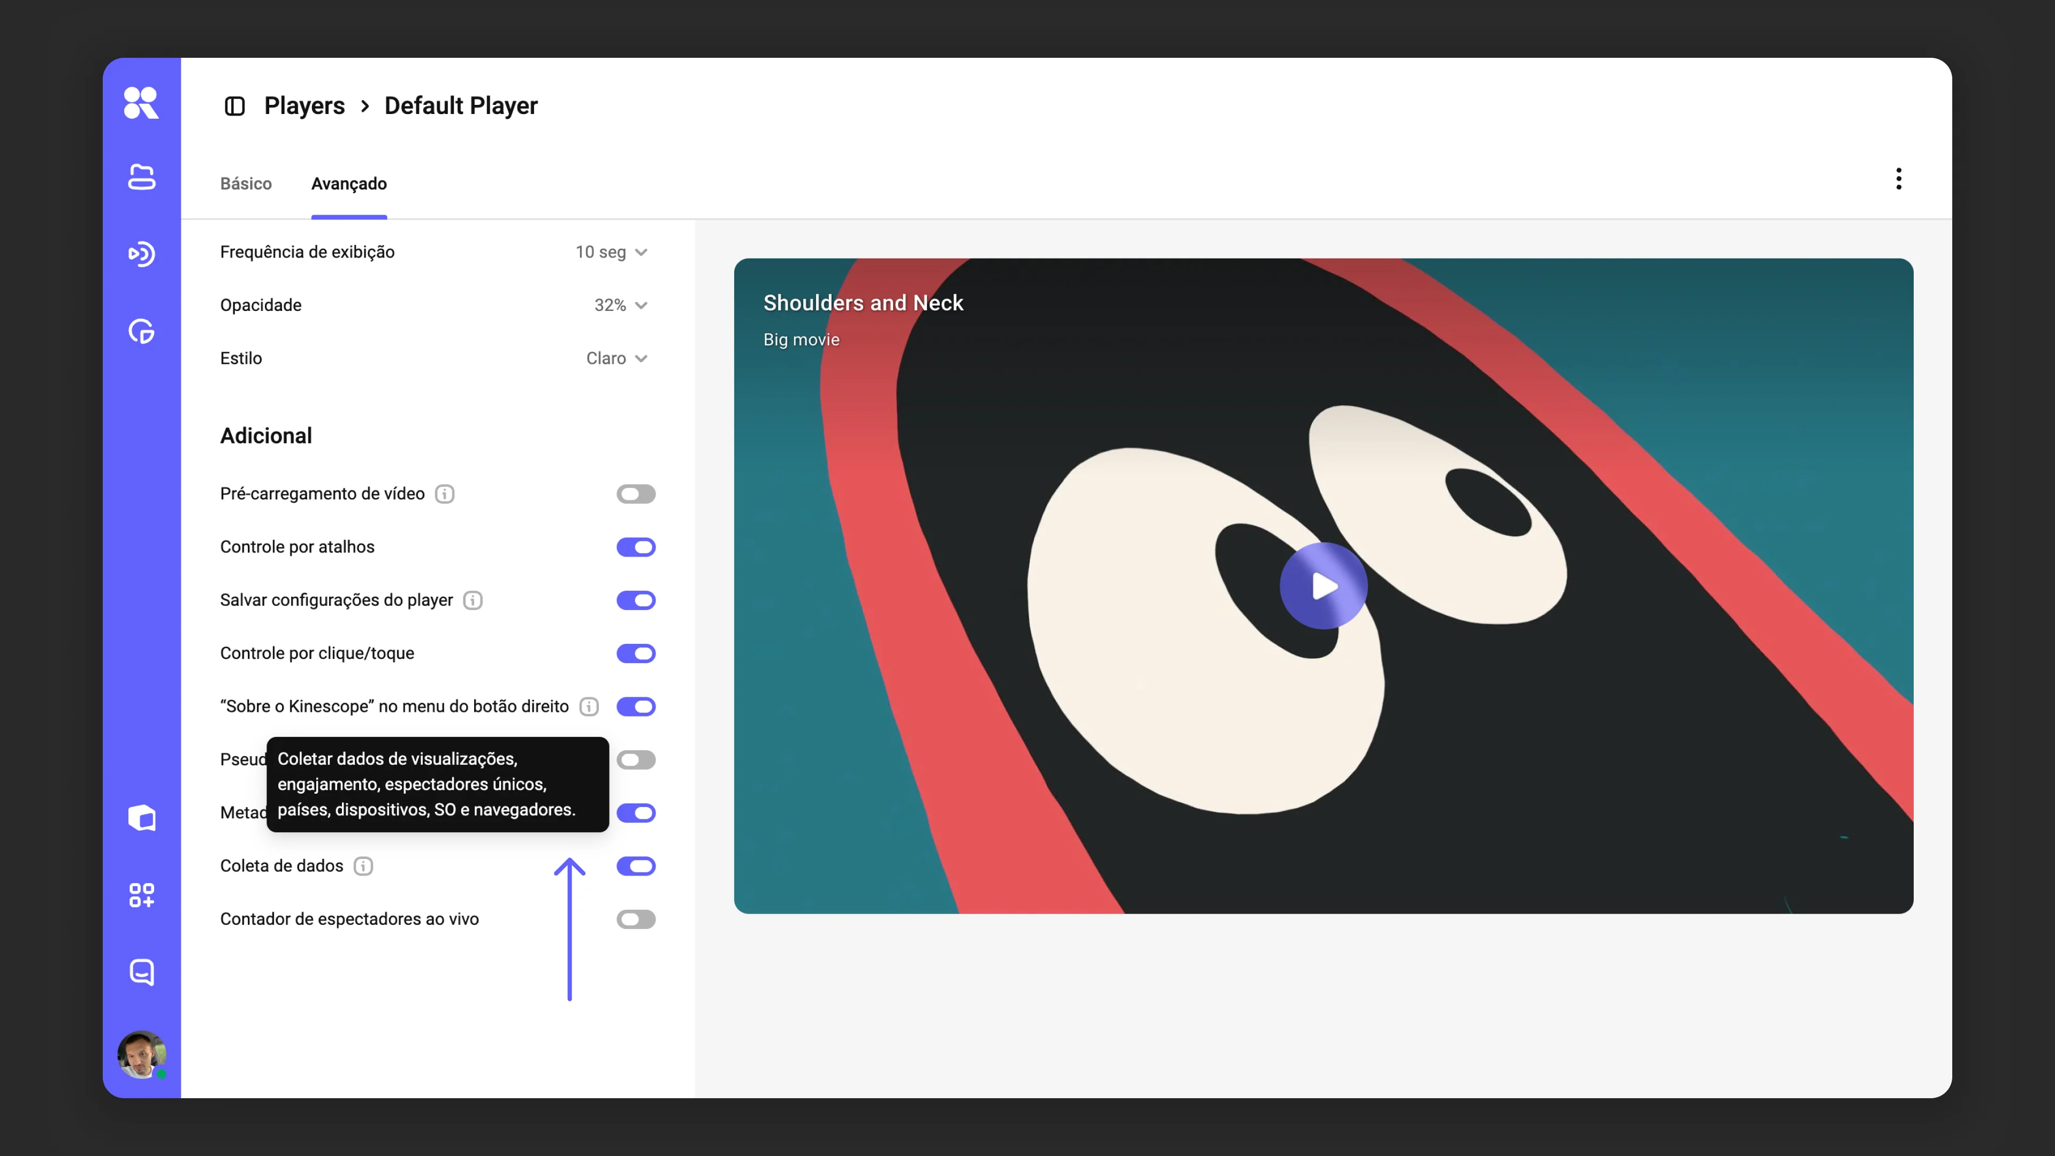Click info icon next to Coleta de dados
The width and height of the screenshot is (2055, 1156).
pyautogui.click(x=363, y=866)
